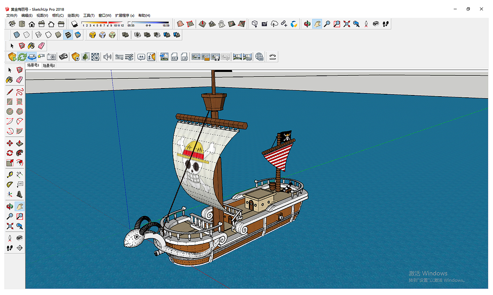493x295 pixels.
Task: Toggle Enscape Synchronize Views
Action: 32,57
